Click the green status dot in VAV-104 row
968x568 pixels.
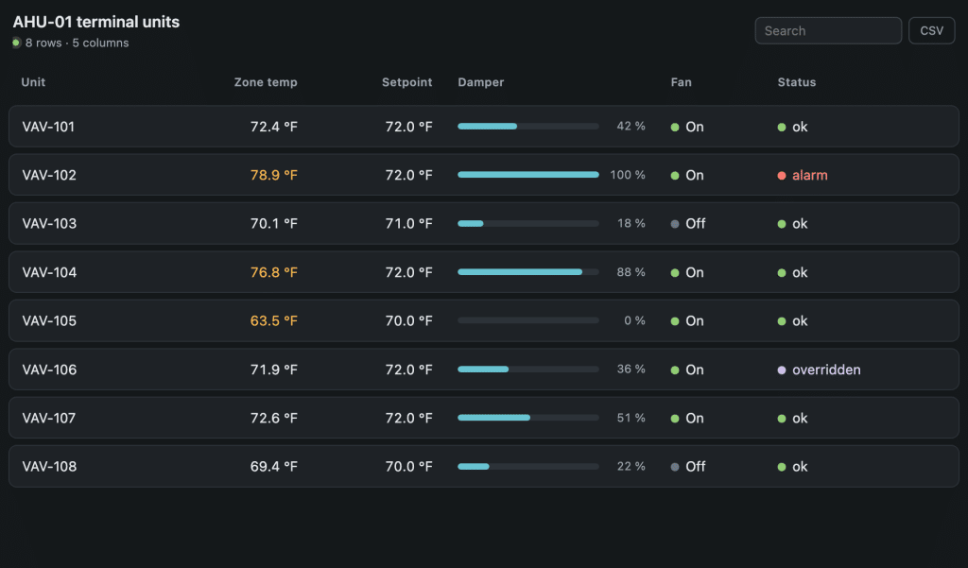782,273
